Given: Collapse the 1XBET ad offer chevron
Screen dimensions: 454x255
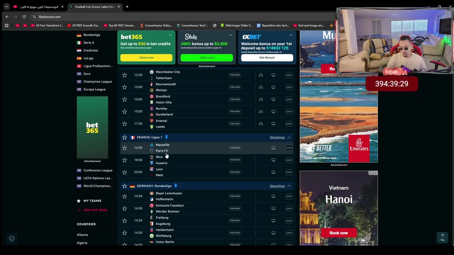Looking at the screenshot, I should [x=291, y=35].
